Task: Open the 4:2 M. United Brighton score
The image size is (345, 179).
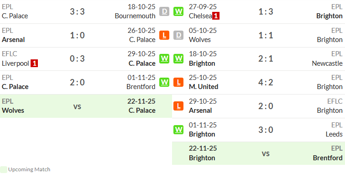Action: (x=266, y=82)
